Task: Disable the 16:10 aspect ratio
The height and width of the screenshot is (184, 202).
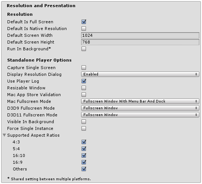Action: point(84,155)
